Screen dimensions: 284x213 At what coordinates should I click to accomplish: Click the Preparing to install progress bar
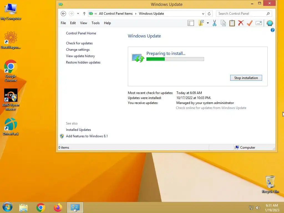coord(175,59)
